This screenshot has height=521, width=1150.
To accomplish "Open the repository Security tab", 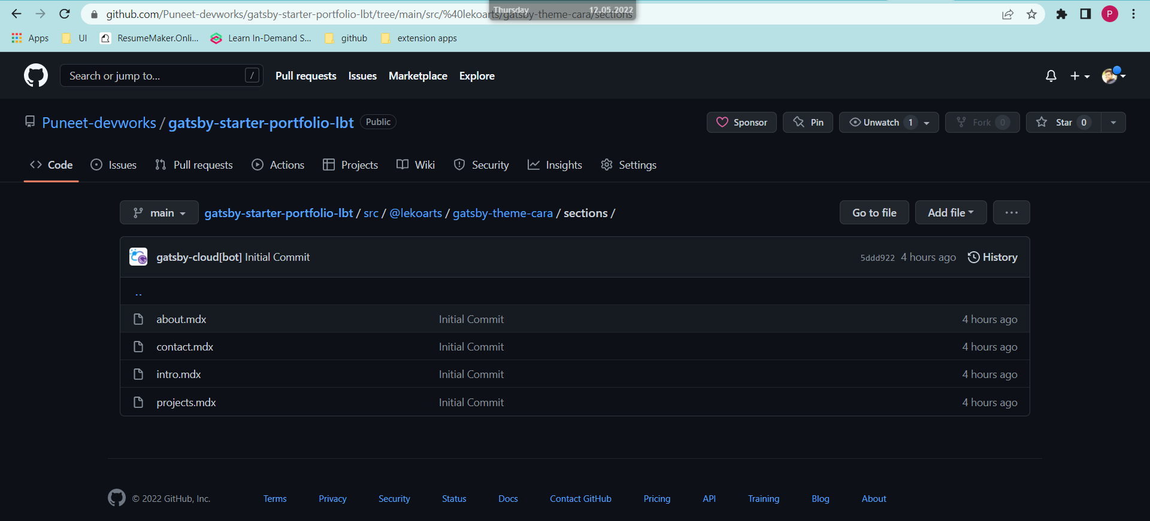I will [482, 165].
